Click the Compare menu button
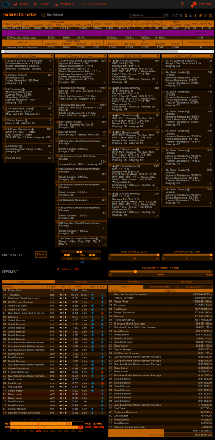The image size is (215, 440). pos(65,4)
